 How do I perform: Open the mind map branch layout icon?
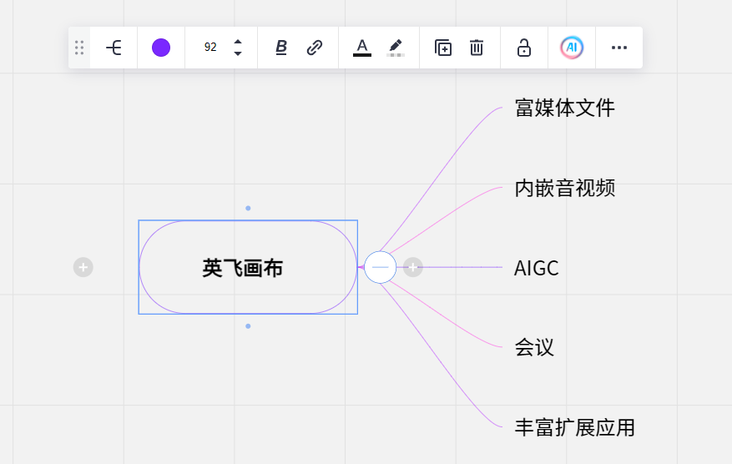point(114,48)
